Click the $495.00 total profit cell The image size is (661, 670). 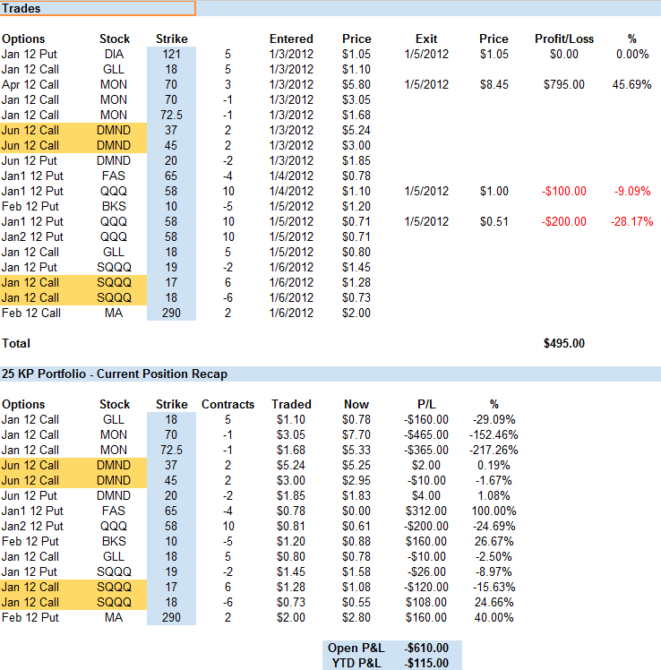point(563,343)
